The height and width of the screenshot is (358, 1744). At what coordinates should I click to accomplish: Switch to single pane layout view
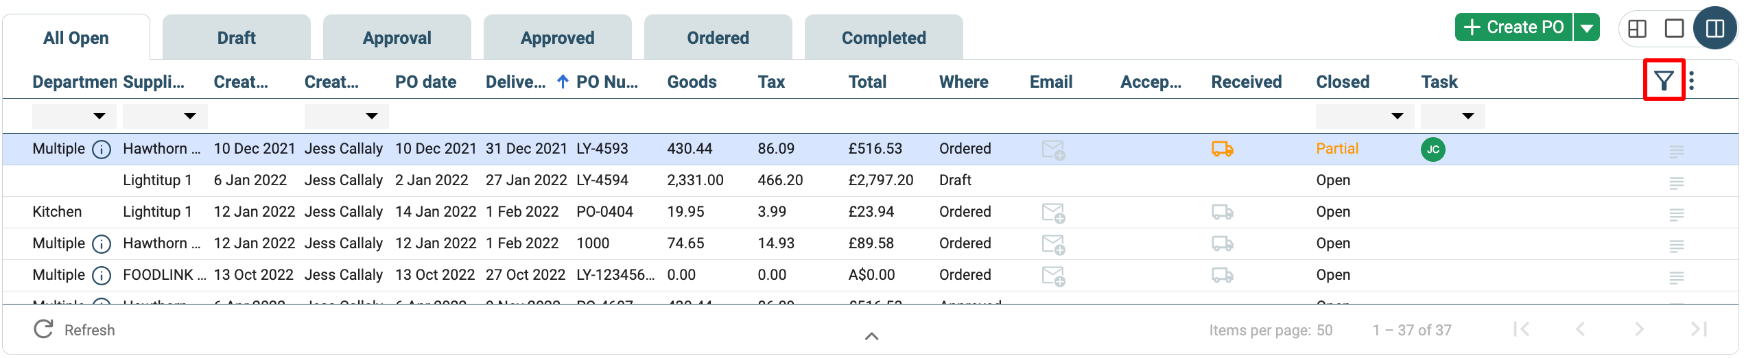1674,28
